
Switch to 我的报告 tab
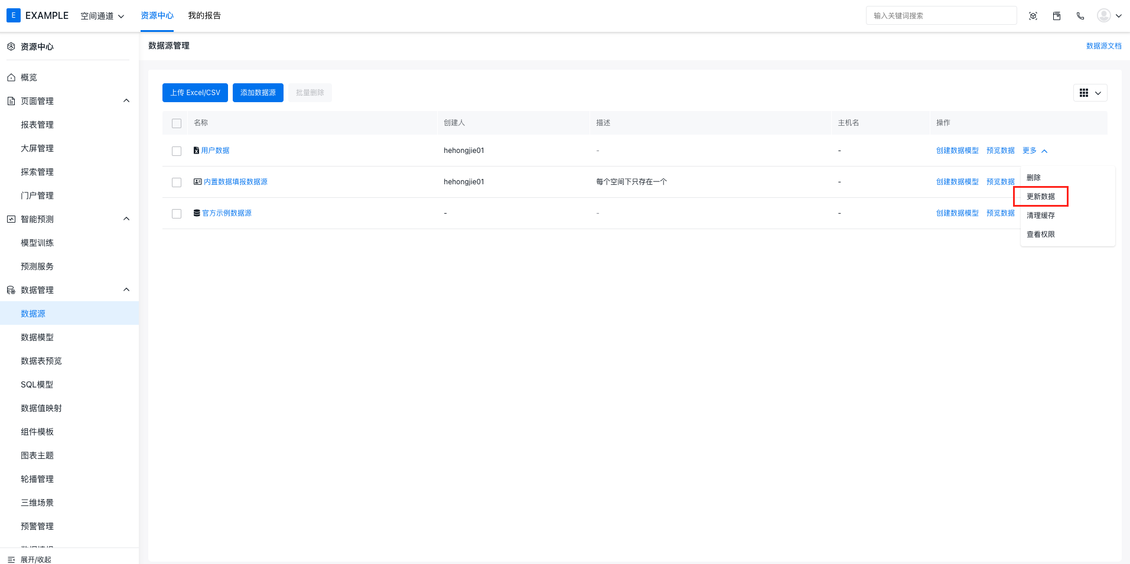click(x=204, y=16)
